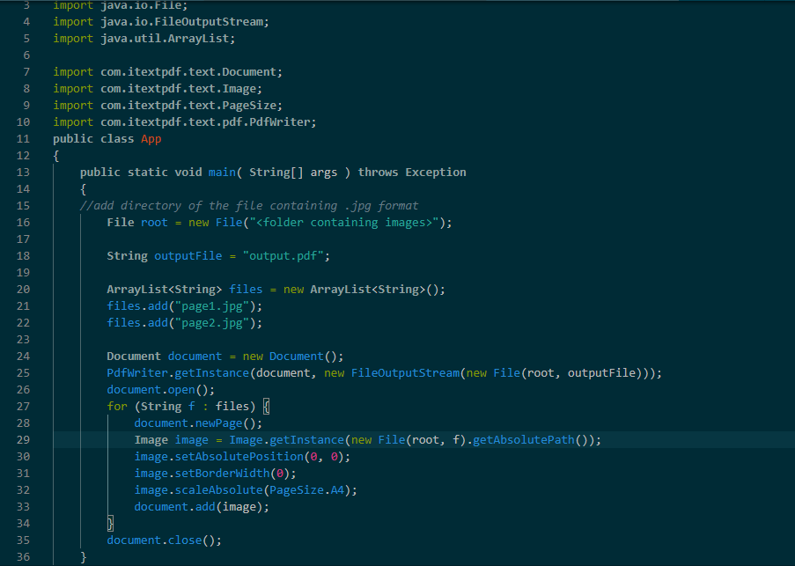
Task: Click line number 16 in gutter
Action: click(23, 223)
